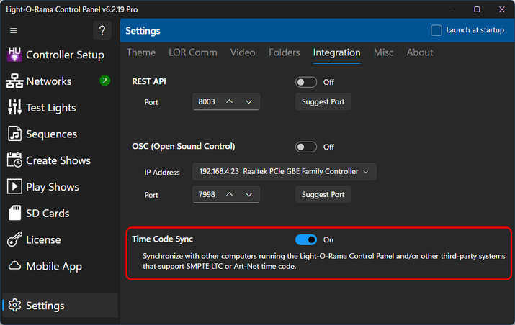
Task: Click Suggest Port for REST API
Action: [x=323, y=102]
